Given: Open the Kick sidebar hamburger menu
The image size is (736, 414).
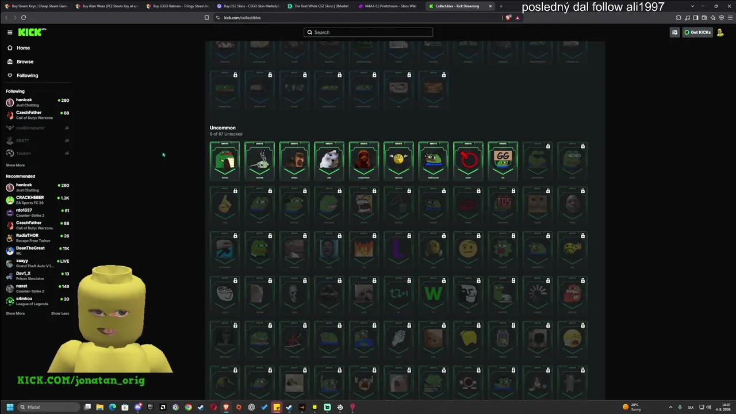Looking at the screenshot, I should (x=10, y=32).
